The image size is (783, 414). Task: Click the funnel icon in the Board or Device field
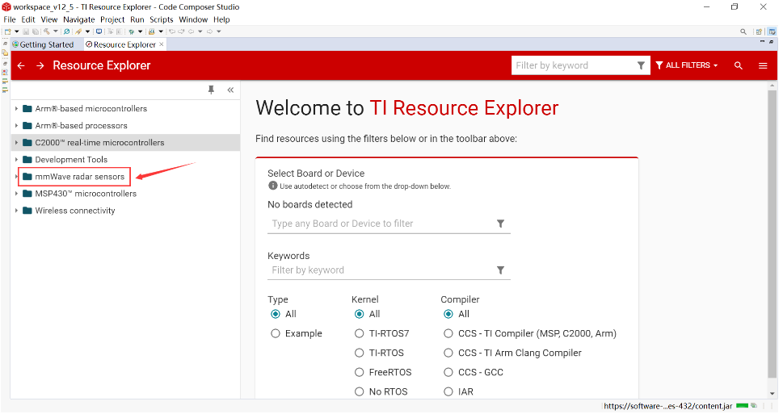click(500, 224)
